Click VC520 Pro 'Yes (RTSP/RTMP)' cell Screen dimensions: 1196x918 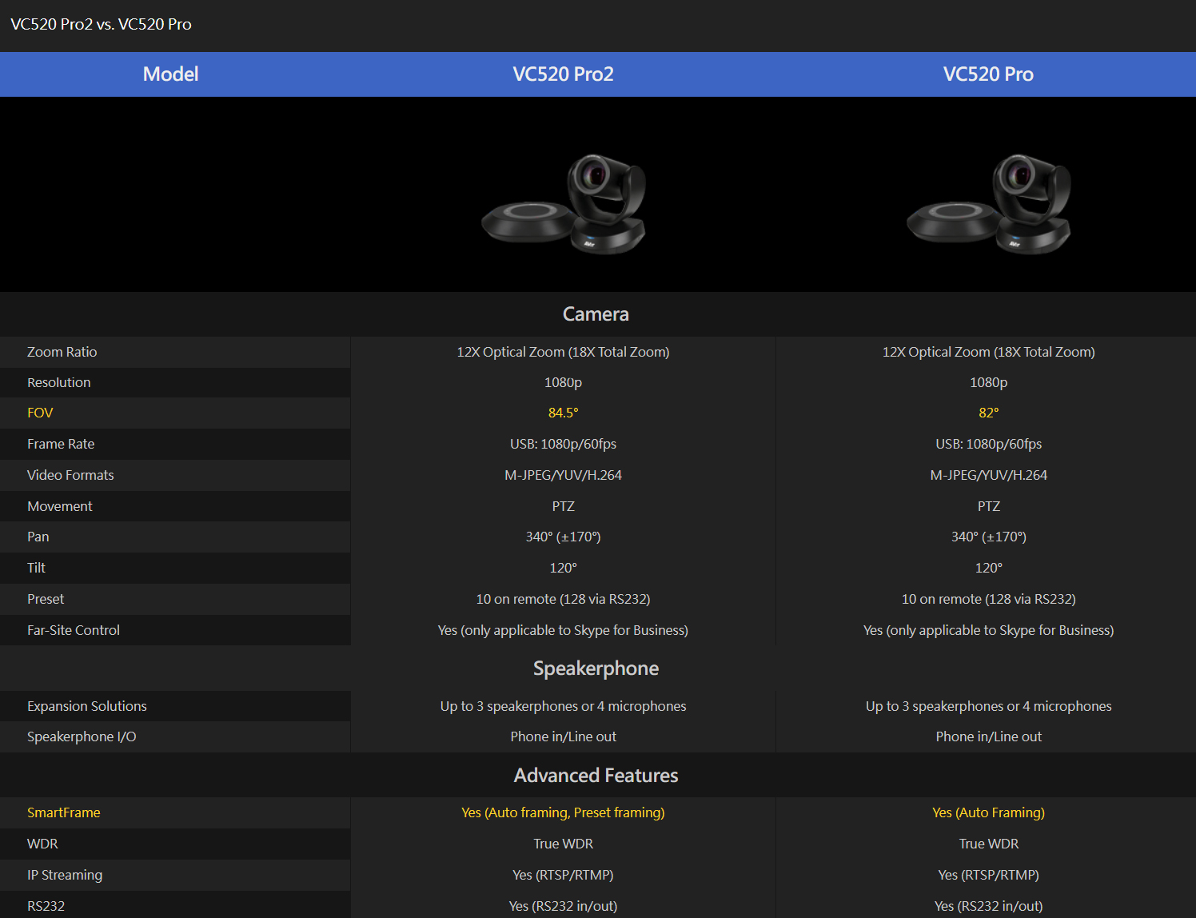(989, 875)
